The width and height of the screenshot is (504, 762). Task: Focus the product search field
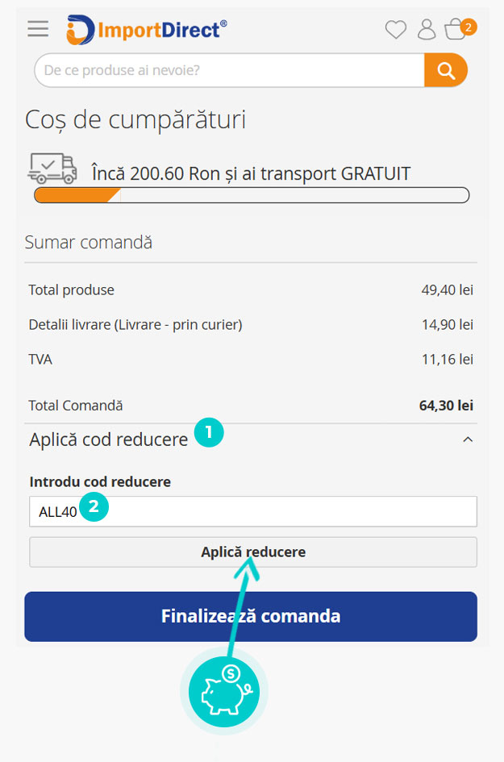point(230,70)
